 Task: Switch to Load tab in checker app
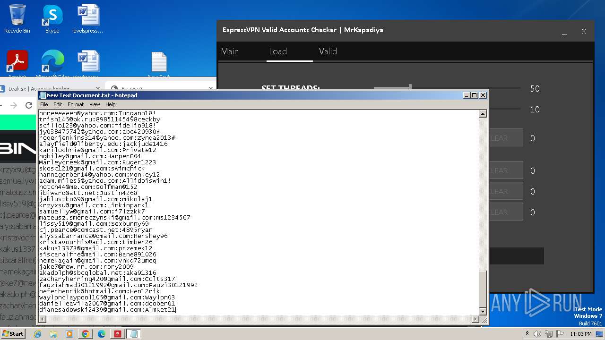[278, 51]
